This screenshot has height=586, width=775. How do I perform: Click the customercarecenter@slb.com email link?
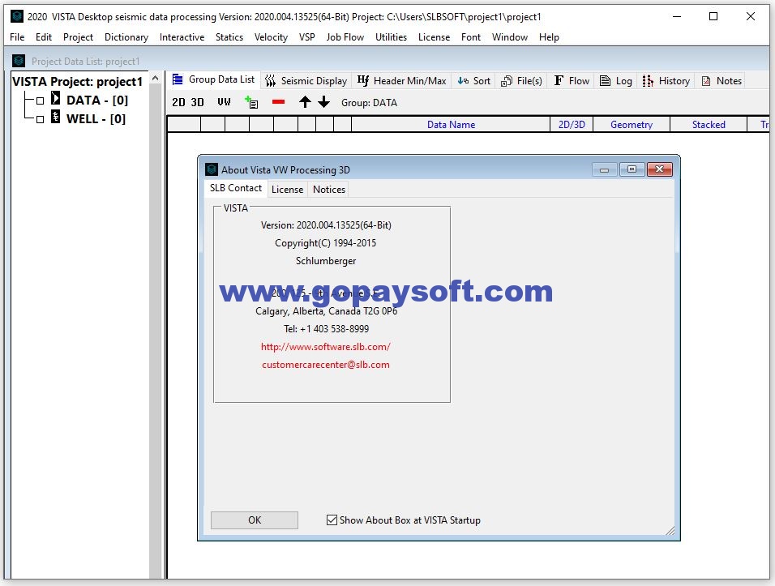pos(326,365)
